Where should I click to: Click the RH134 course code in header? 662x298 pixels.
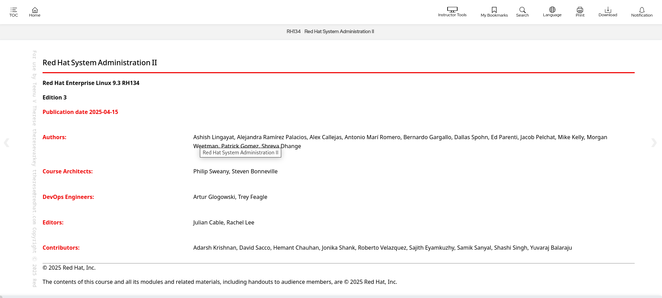pos(293,31)
